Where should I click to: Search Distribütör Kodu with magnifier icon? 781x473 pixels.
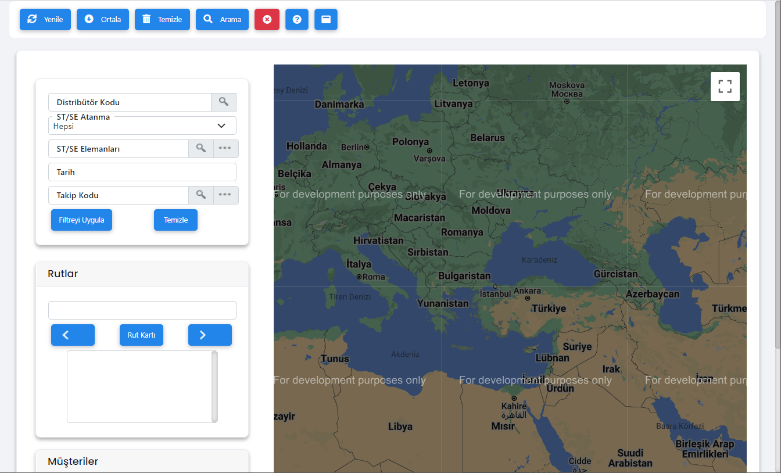[x=224, y=102]
